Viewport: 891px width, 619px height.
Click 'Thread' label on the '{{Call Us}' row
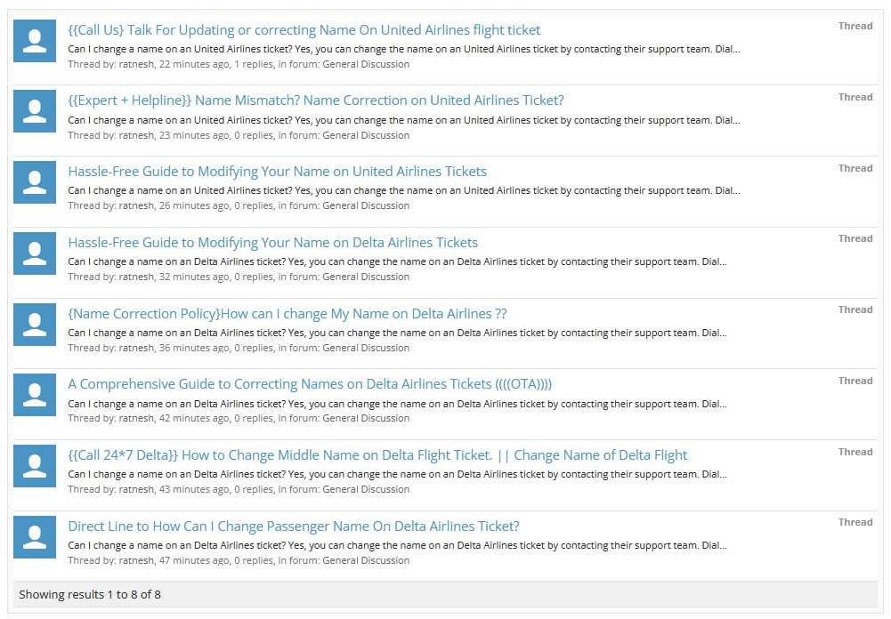[855, 26]
